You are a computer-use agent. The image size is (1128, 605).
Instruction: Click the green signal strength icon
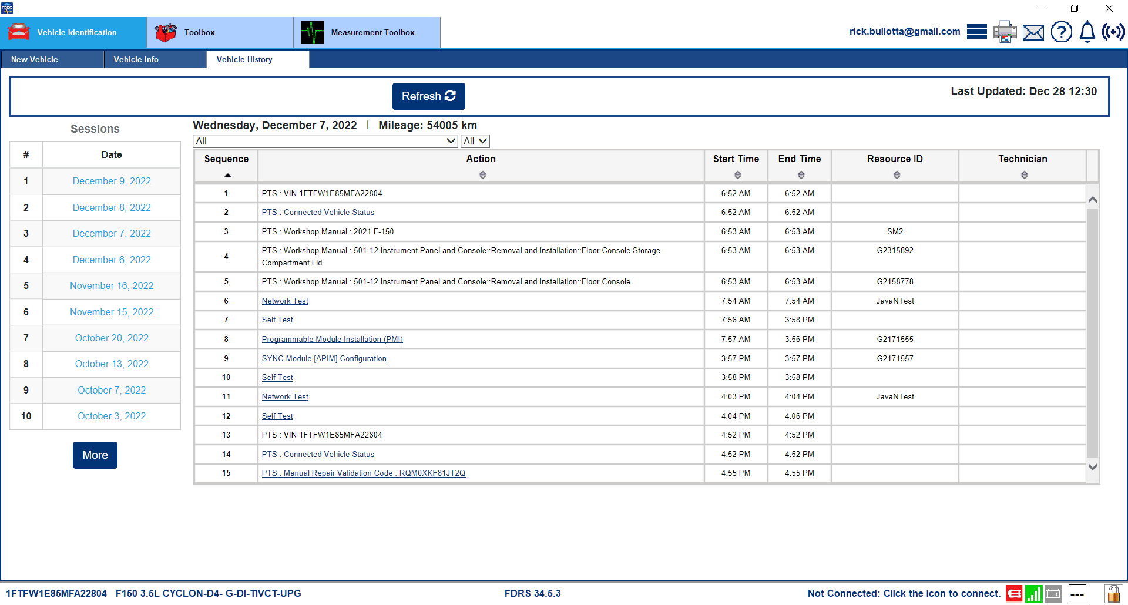tap(1033, 594)
